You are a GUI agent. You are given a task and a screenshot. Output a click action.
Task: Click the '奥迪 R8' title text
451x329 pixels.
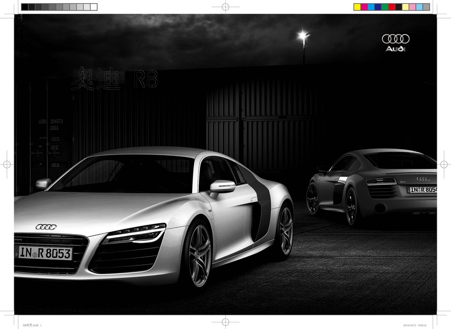(114, 78)
